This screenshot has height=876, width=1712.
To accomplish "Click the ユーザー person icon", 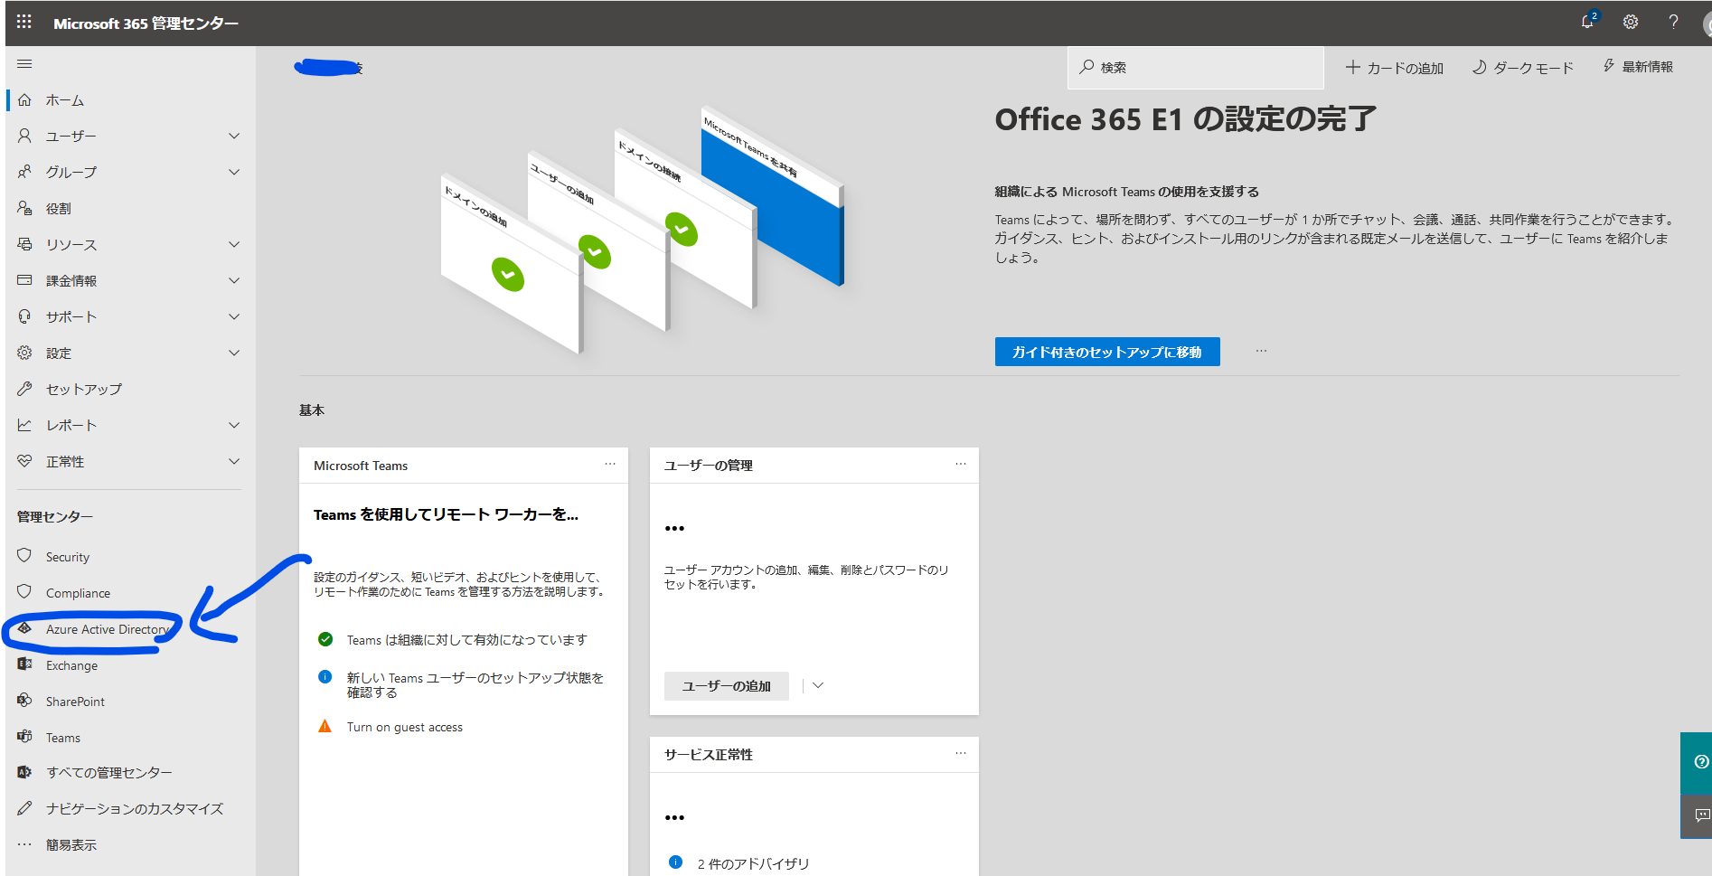I will [24, 136].
